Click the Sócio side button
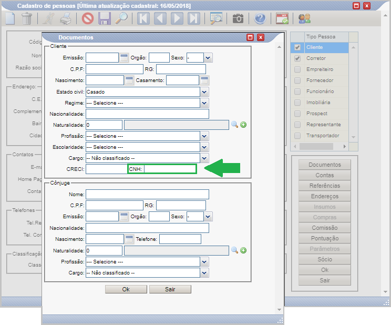391x325 pixels. coord(325,259)
